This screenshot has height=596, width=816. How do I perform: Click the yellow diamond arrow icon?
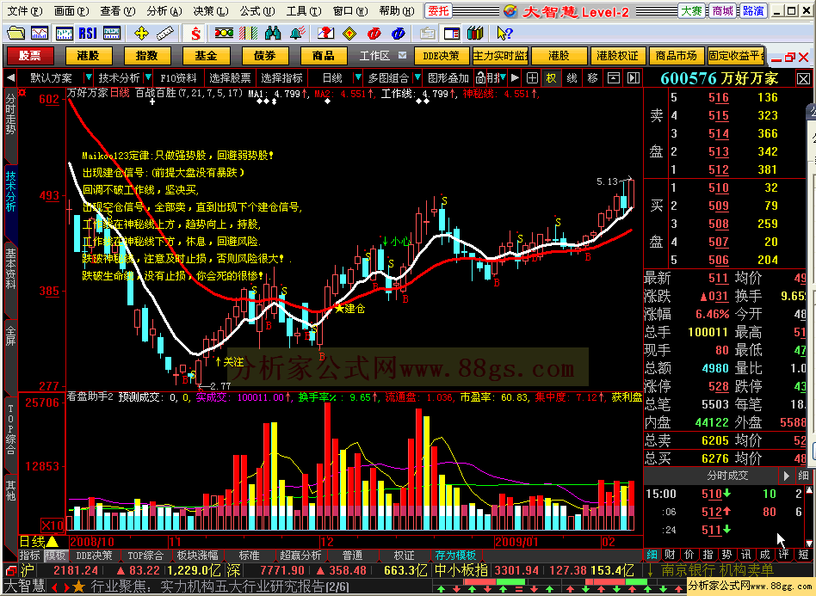[349, 34]
